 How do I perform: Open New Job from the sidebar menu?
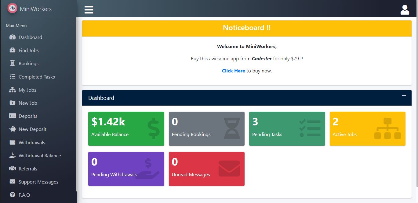pos(28,103)
